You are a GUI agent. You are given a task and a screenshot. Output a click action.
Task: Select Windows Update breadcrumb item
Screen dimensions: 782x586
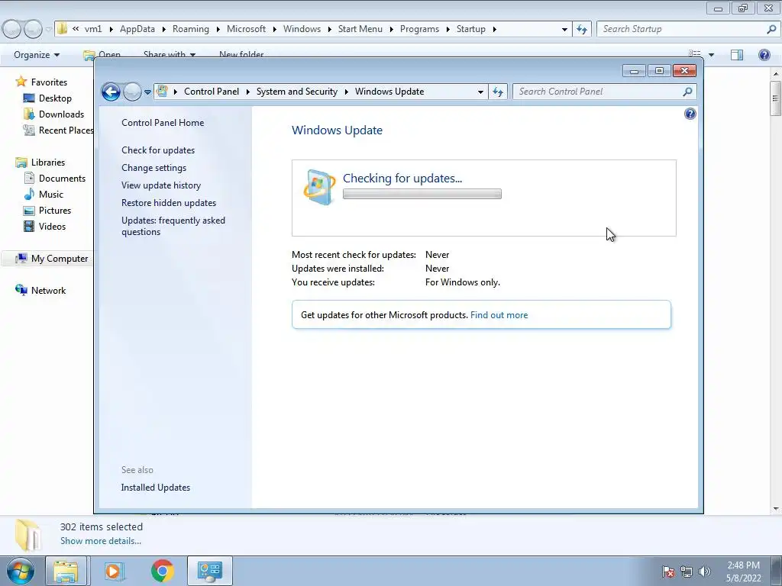coord(389,92)
